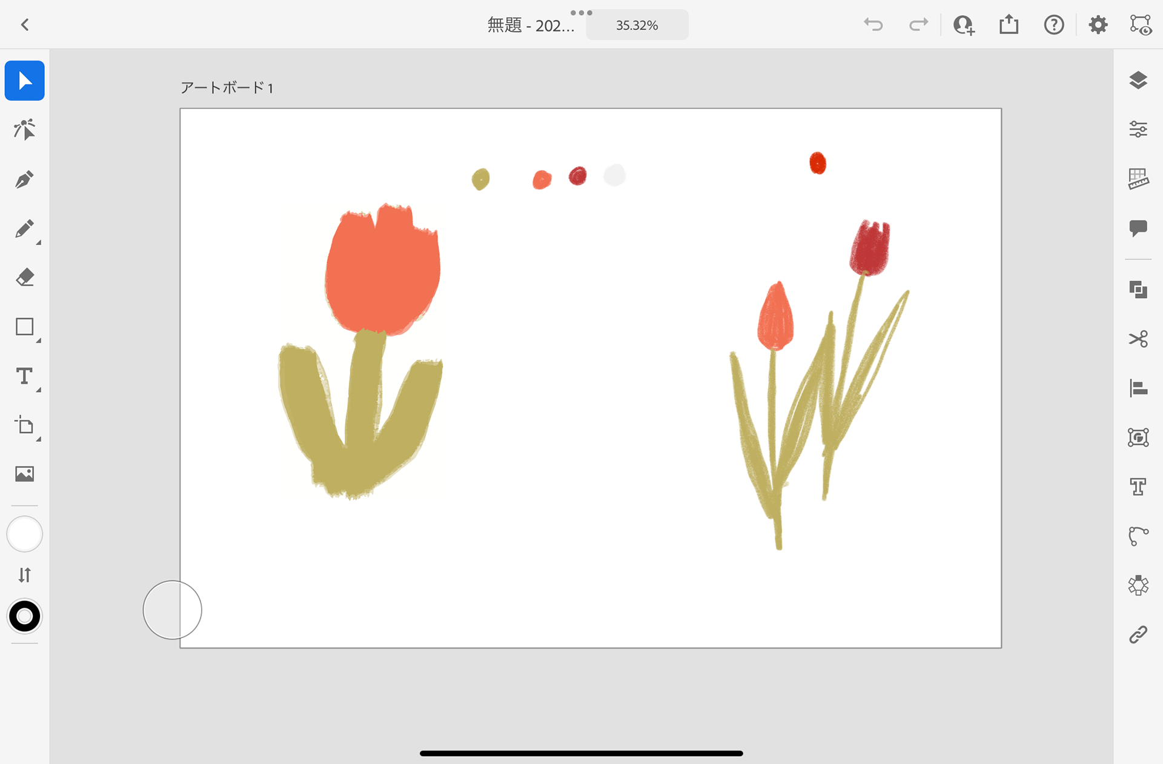Open the document title '無題 - 202...'
The width and height of the screenshot is (1163, 764).
[x=531, y=25]
